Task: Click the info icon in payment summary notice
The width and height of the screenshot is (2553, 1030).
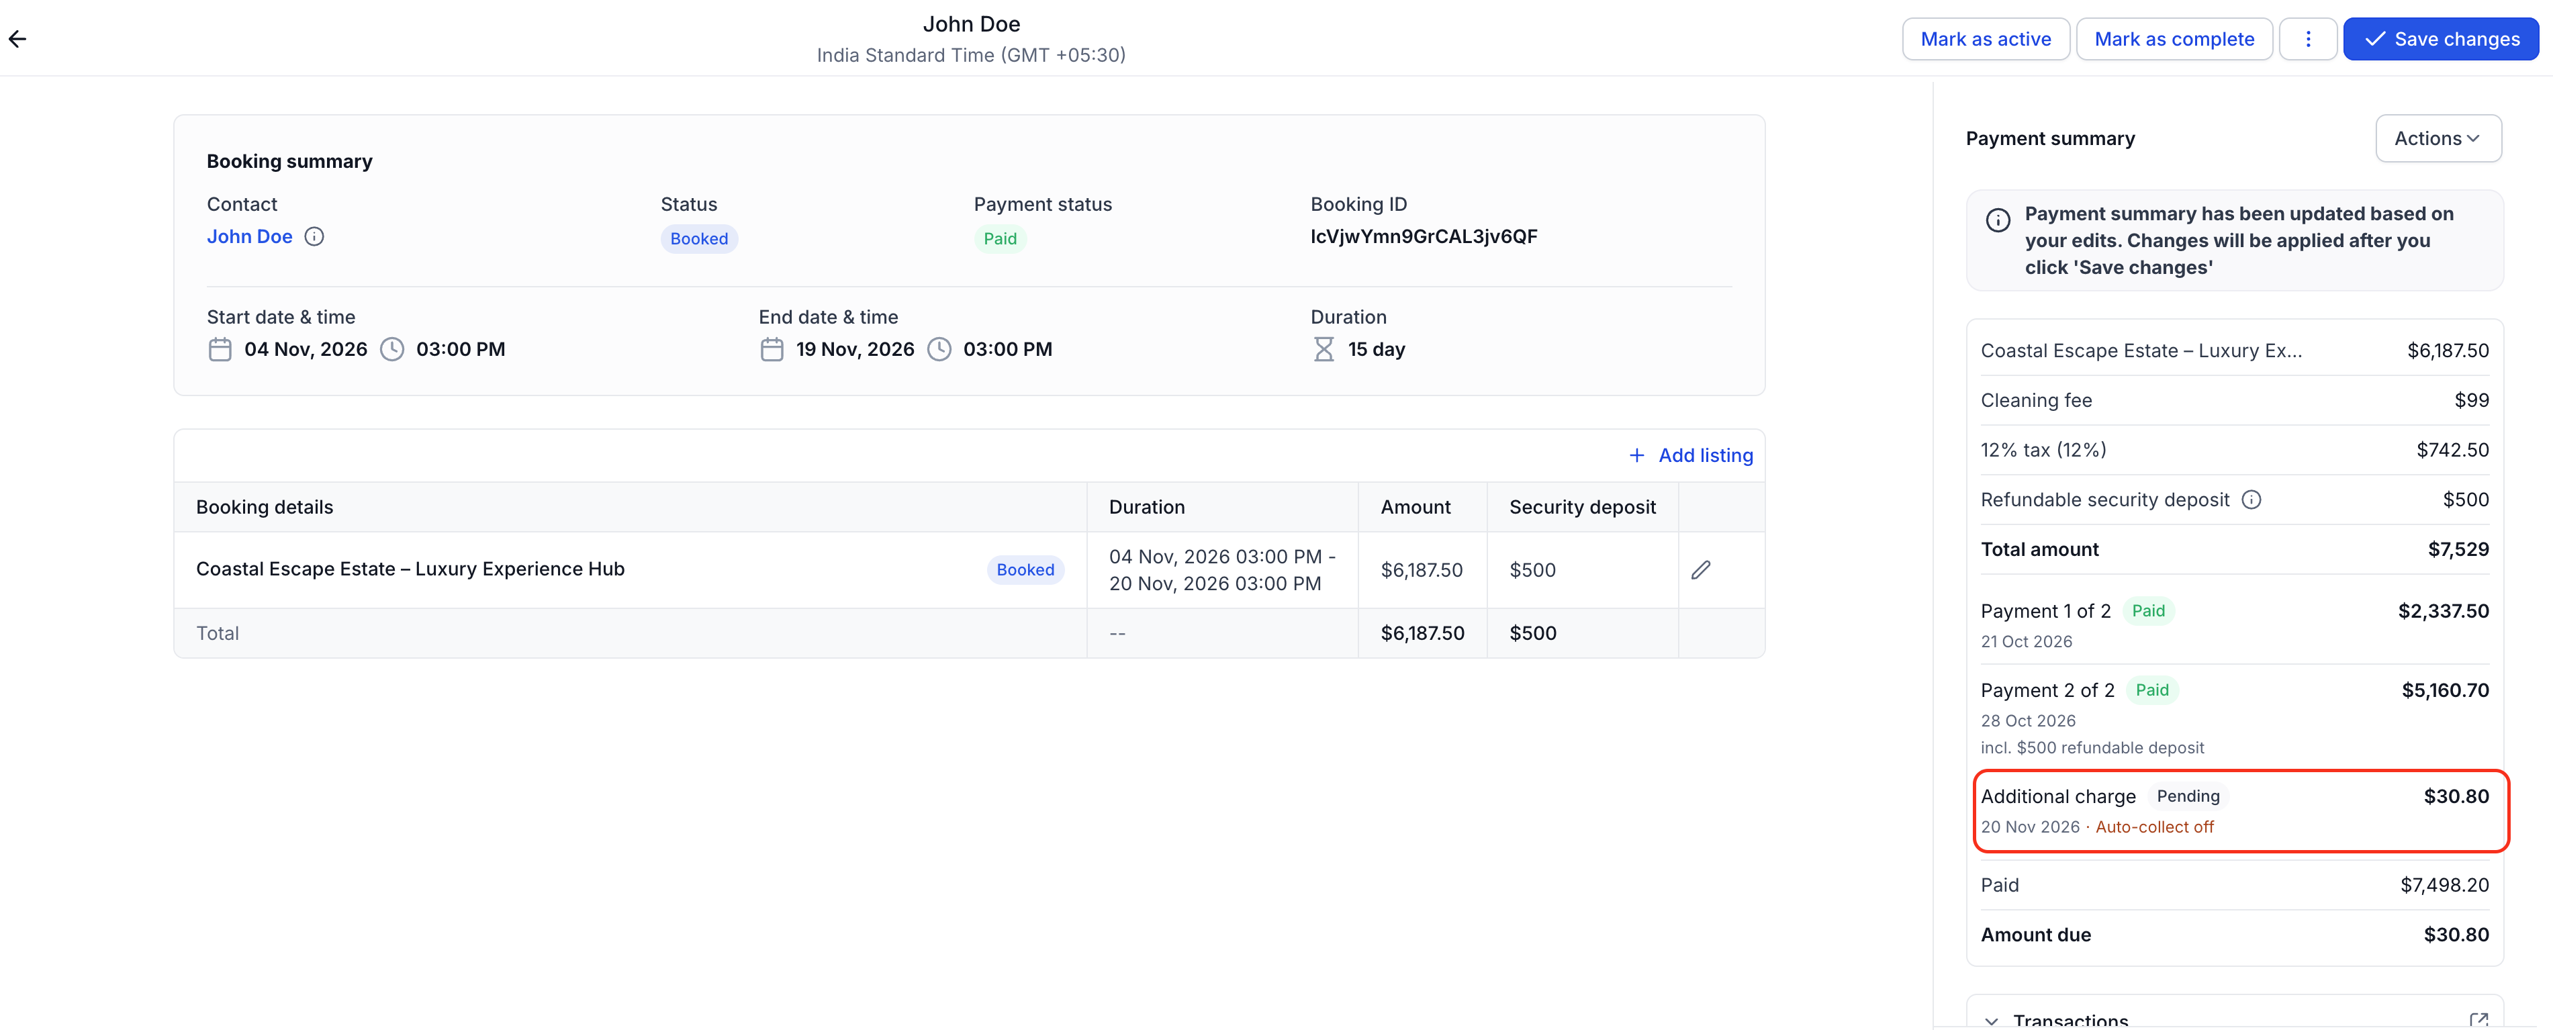Action: point(1998,220)
